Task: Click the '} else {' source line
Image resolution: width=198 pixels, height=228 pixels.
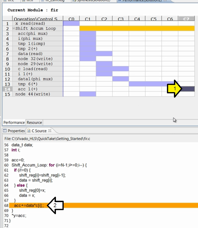Action: (x=21, y=185)
